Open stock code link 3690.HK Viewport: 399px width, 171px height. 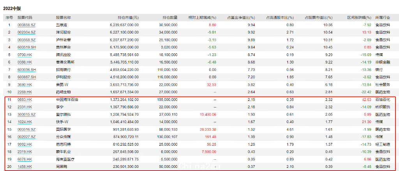(x=25, y=85)
